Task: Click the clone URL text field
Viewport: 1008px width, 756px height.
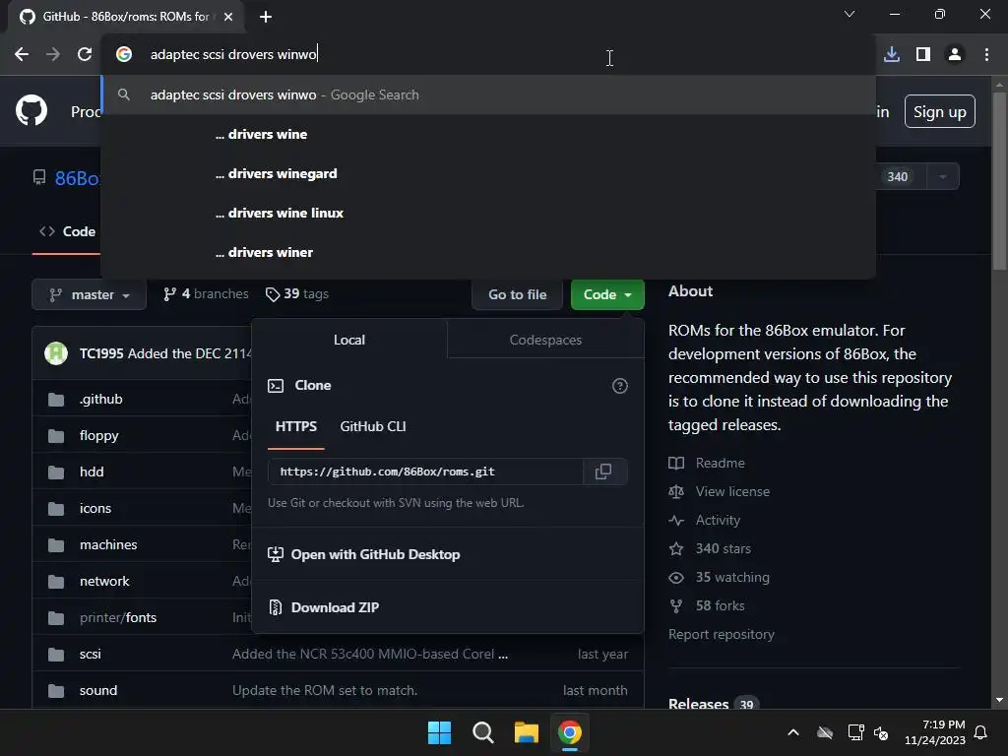Action: click(425, 472)
